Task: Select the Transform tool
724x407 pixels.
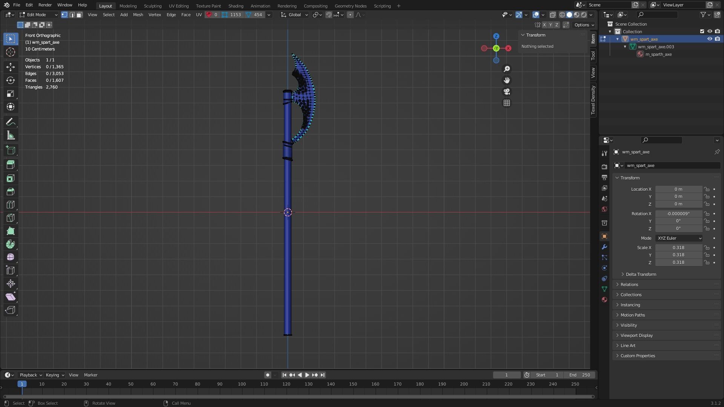Action: click(11, 107)
